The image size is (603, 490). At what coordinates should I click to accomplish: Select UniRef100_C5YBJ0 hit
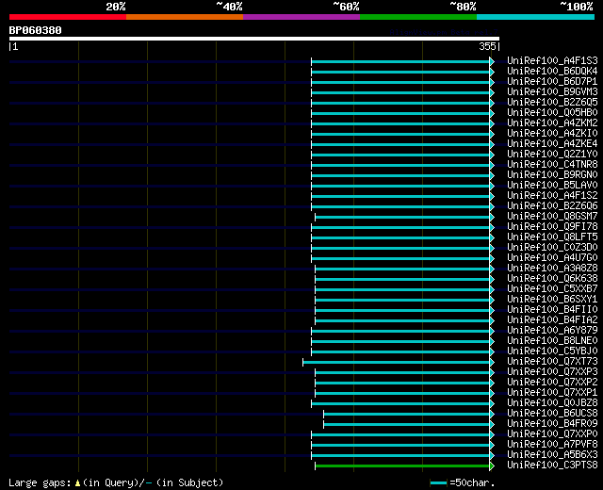552,351
